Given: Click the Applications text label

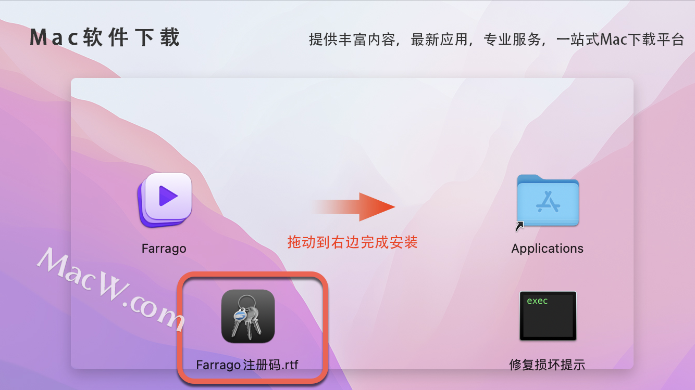Looking at the screenshot, I should pyautogui.click(x=547, y=249).
